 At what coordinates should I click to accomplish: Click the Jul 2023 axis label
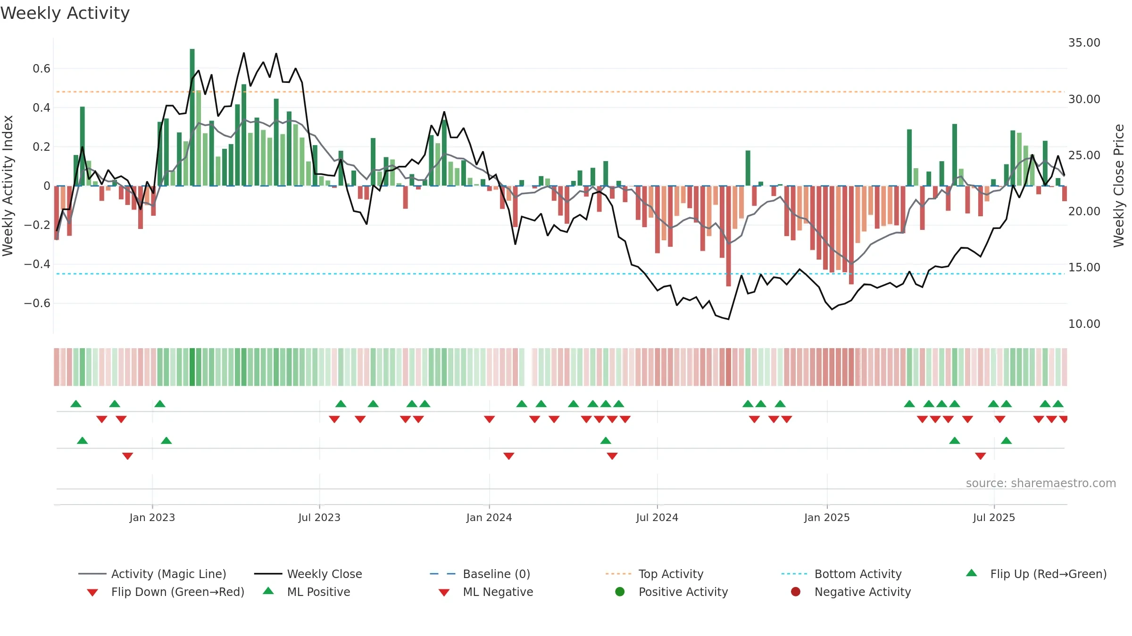click(x=319, y=517)
